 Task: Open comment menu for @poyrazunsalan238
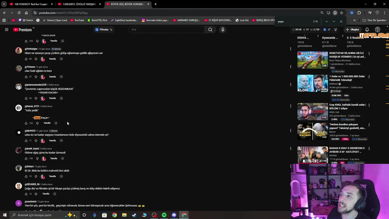(x=291, y=85)
